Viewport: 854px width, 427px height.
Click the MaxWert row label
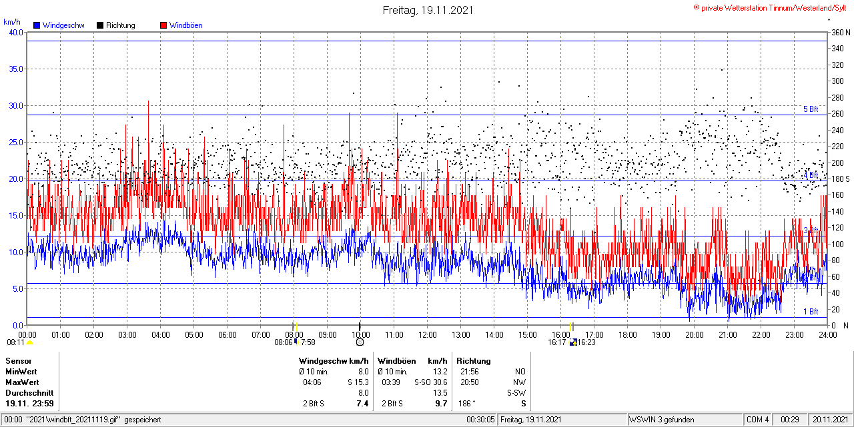tap(21, 382)
